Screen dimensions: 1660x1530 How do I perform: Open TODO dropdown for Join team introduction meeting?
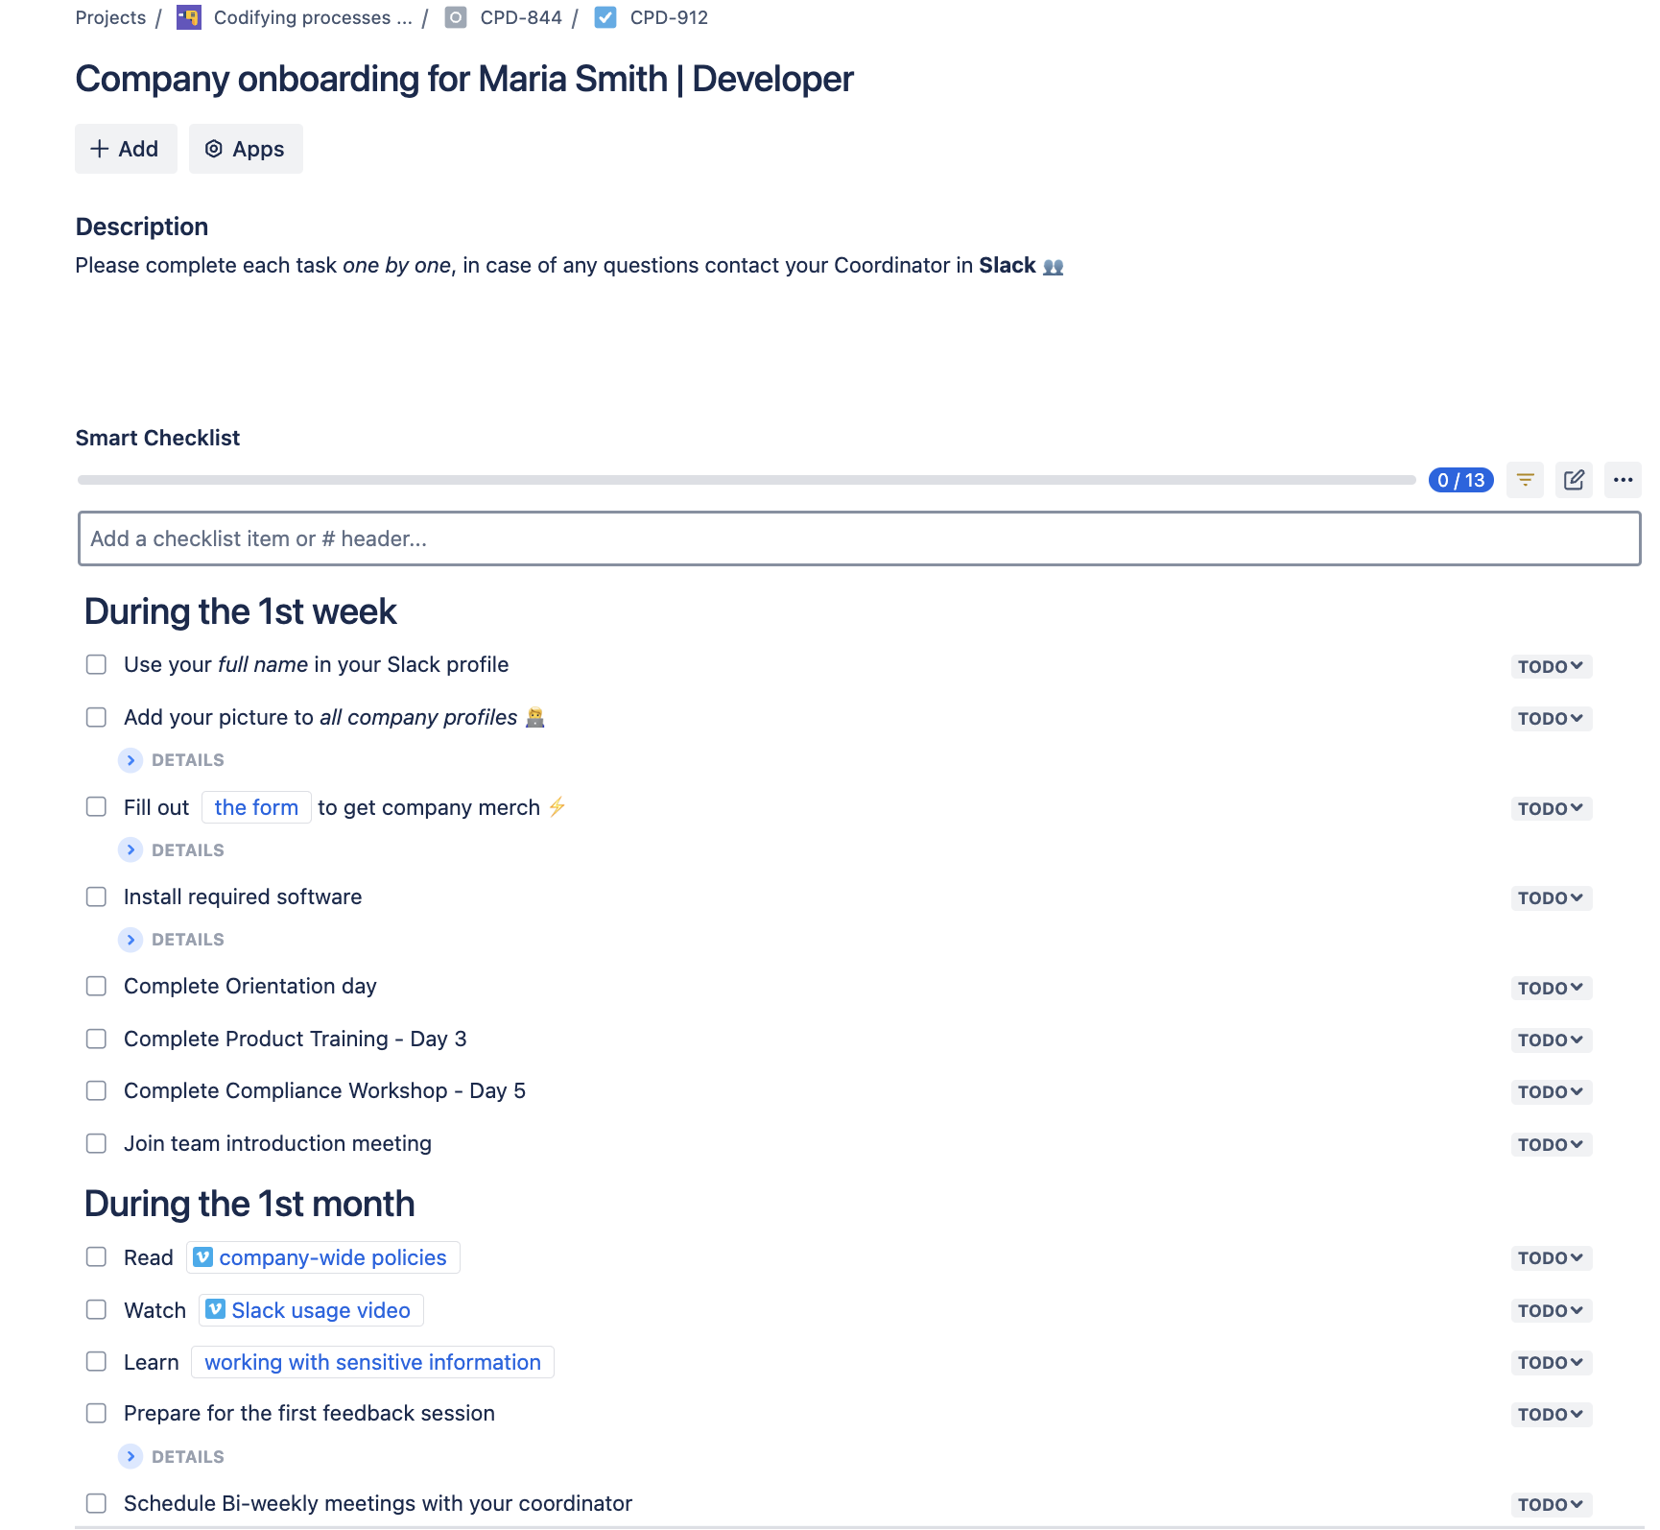[x=1551, y=1144]
